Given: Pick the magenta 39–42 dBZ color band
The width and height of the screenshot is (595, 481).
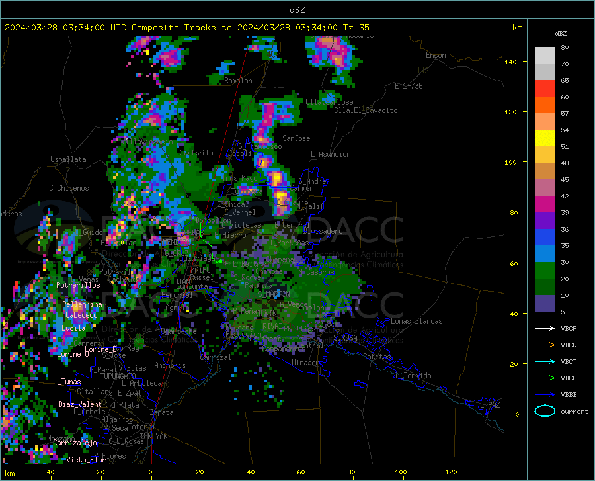Looking at the screenshot, I should pyautogui.click(x=545, y=204).
